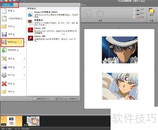Expand the 共享 submenu arrow
This screenshot has height=130, width=158.
click(24, 67)
